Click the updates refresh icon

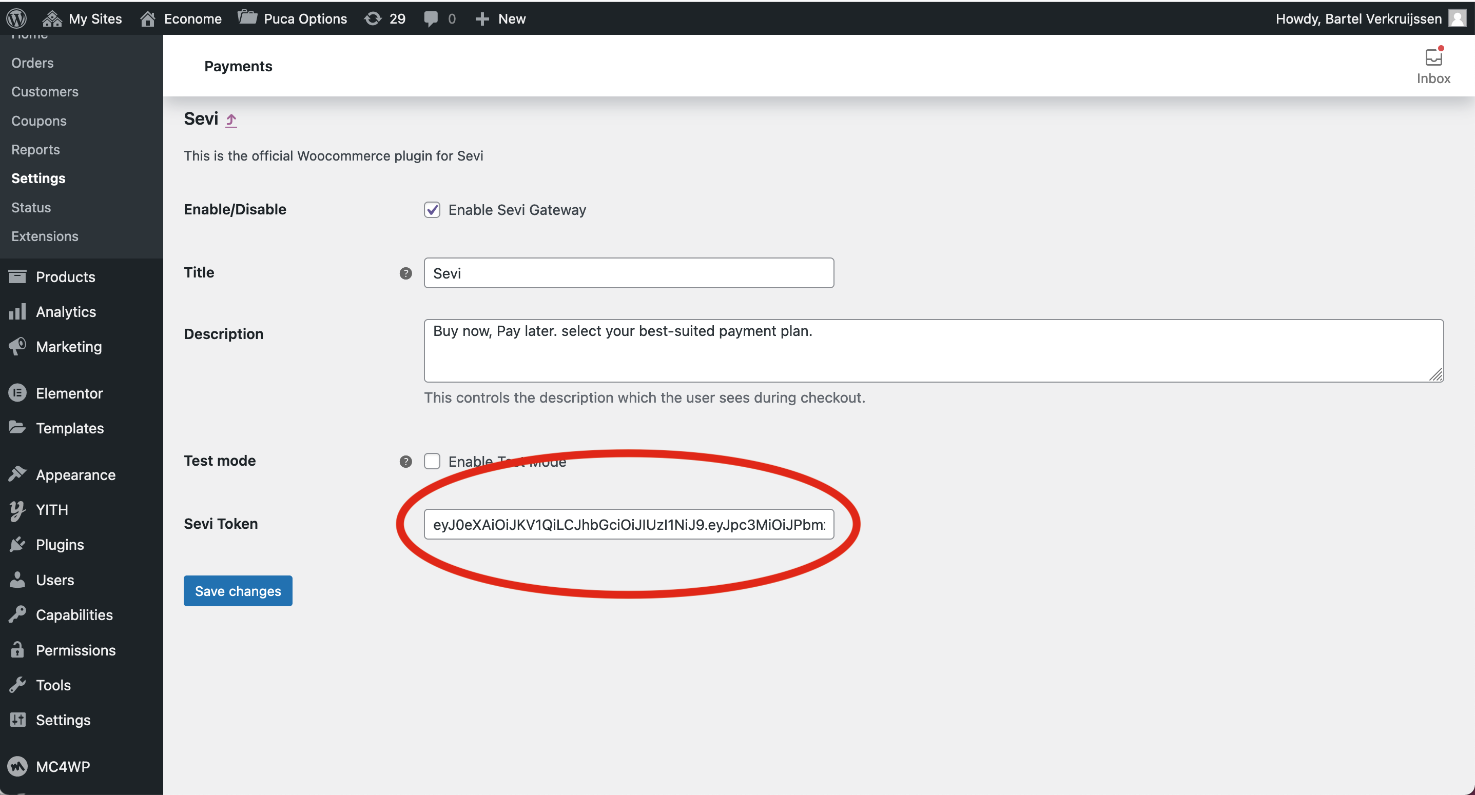coord(373,18)
